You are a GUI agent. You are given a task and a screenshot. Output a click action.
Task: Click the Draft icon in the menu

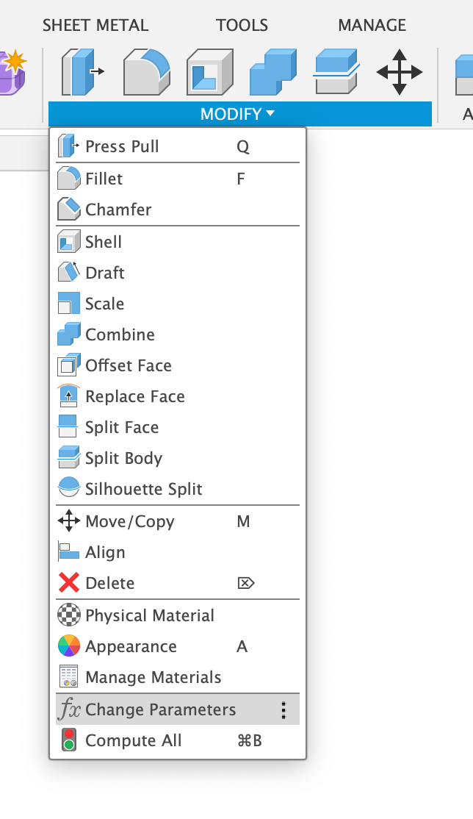click(x=68, y=273)
